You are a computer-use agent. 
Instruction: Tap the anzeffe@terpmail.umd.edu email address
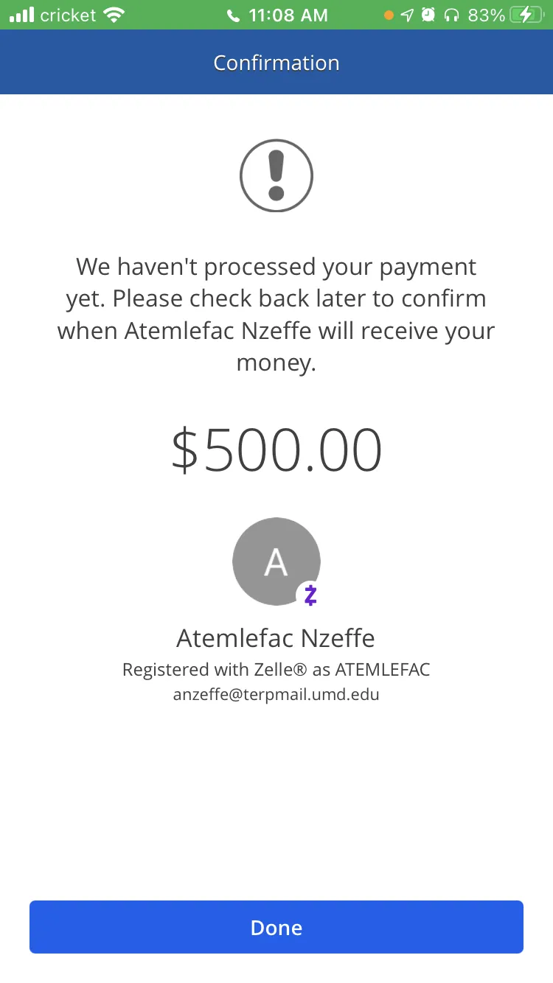276,694
